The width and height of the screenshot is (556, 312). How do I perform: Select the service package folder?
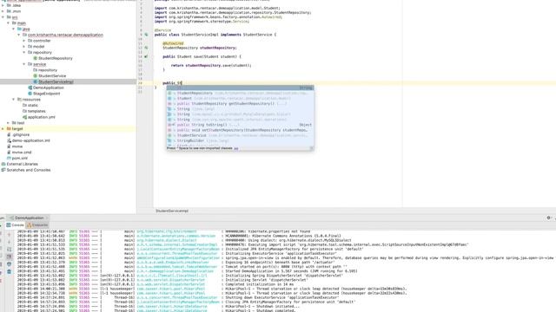pyautogui.click(x=39, y=64)
